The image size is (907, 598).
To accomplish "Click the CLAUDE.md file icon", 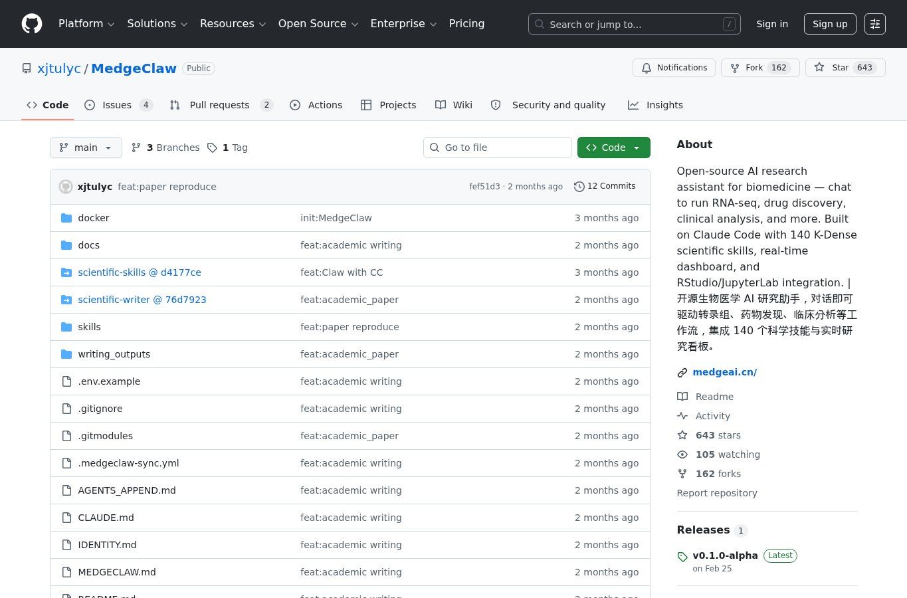I will click(x=66, y=518).
